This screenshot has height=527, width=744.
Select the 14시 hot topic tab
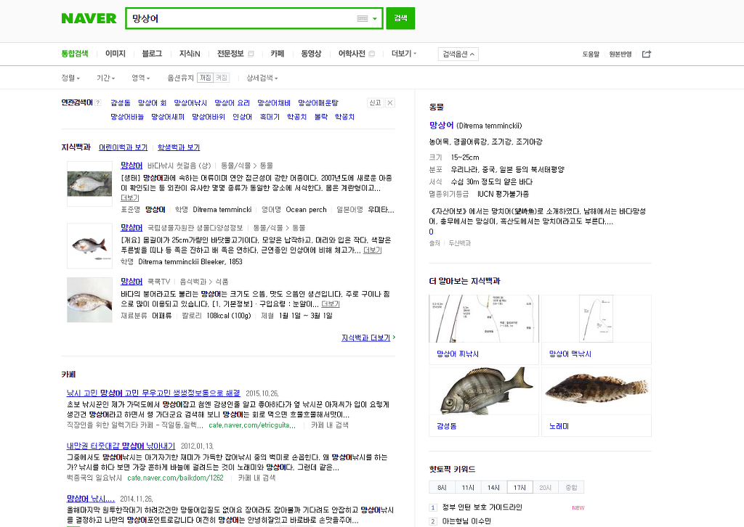click(493, 487)
